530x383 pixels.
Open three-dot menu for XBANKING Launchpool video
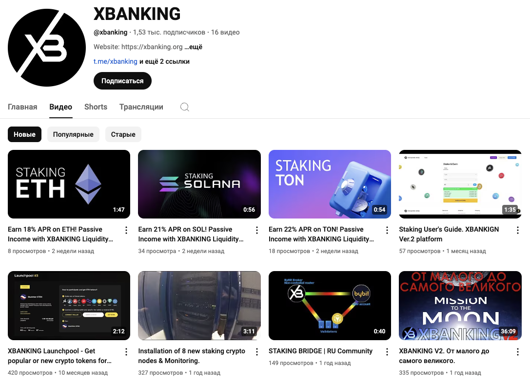click(126, 352)
